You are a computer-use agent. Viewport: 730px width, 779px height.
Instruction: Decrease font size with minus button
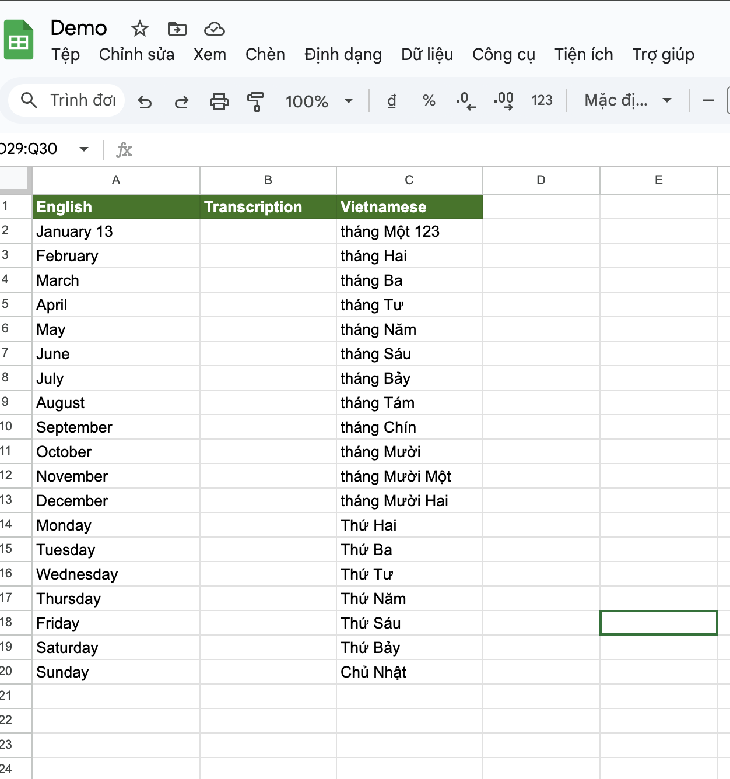708,101
